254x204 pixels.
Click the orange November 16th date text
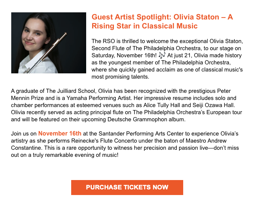[60, 133]
